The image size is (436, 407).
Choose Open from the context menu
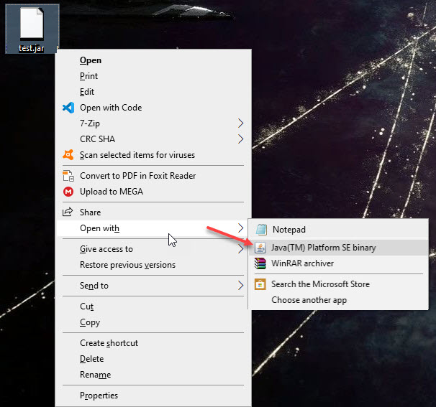(153, 60)
